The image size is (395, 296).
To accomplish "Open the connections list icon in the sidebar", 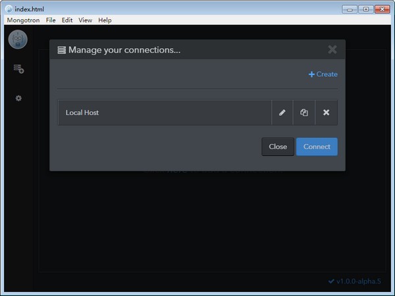I will (x=18, y=68).
